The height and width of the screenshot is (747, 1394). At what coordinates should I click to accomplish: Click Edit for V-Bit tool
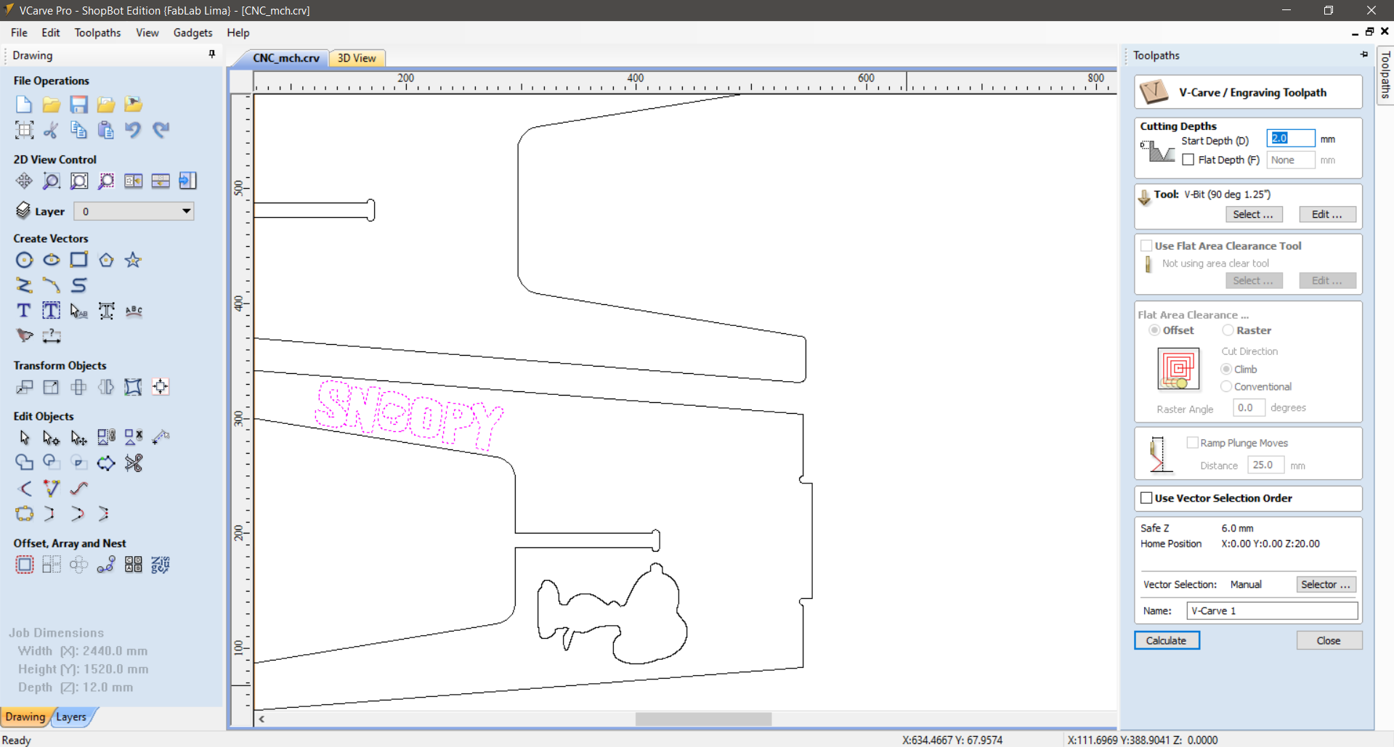point(1327,214)
